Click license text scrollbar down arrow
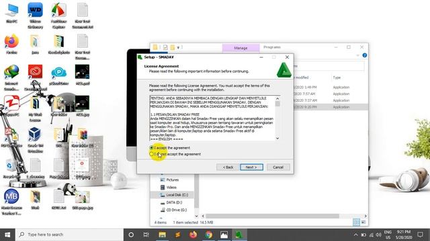This screenshot has height=241, width=430. tap(277, 139)
